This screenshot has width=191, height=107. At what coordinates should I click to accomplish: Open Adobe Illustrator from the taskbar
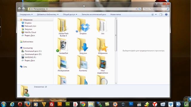(60, 104)
